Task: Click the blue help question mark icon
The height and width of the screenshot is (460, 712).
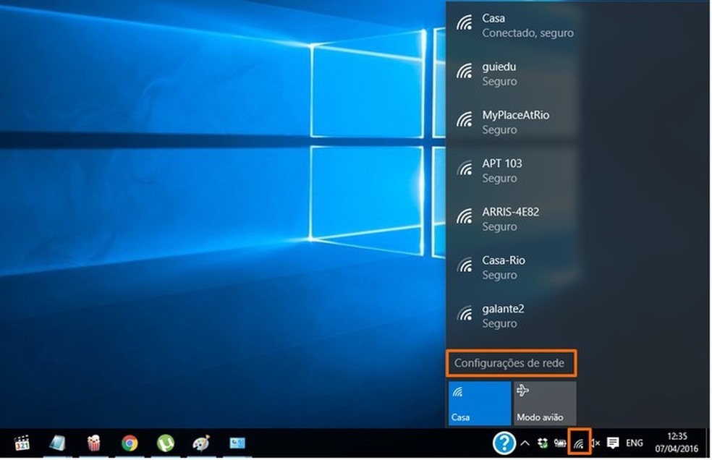Action: pos(504,443)
